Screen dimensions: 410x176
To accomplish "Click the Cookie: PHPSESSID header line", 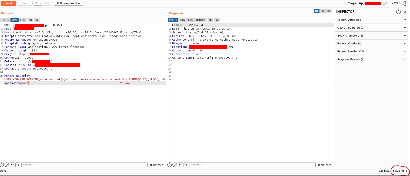I will click(x=42, y=65).
